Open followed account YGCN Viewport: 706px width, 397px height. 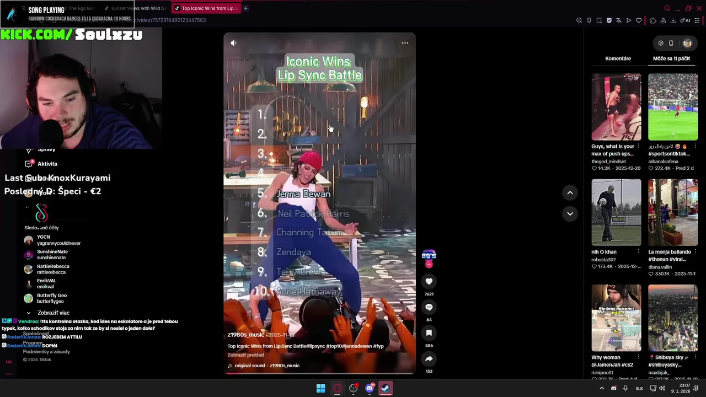pos(52,240)
